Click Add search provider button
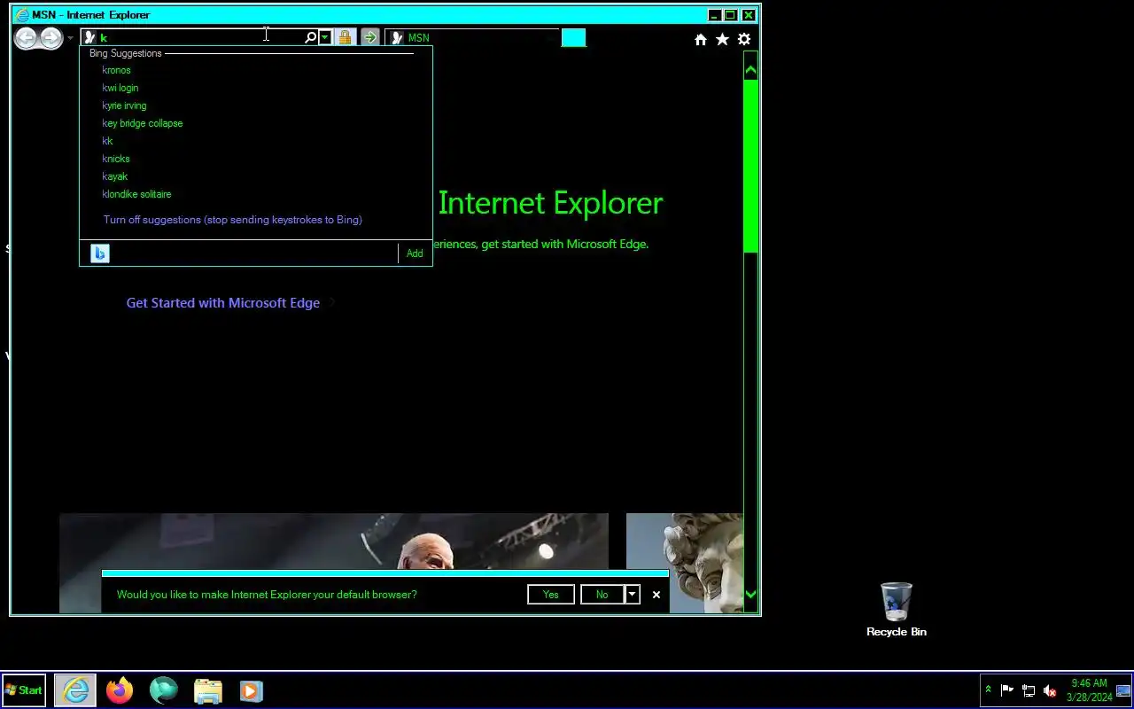The image size is (1134, 709). pyautogui.click(x=415, y=253)
